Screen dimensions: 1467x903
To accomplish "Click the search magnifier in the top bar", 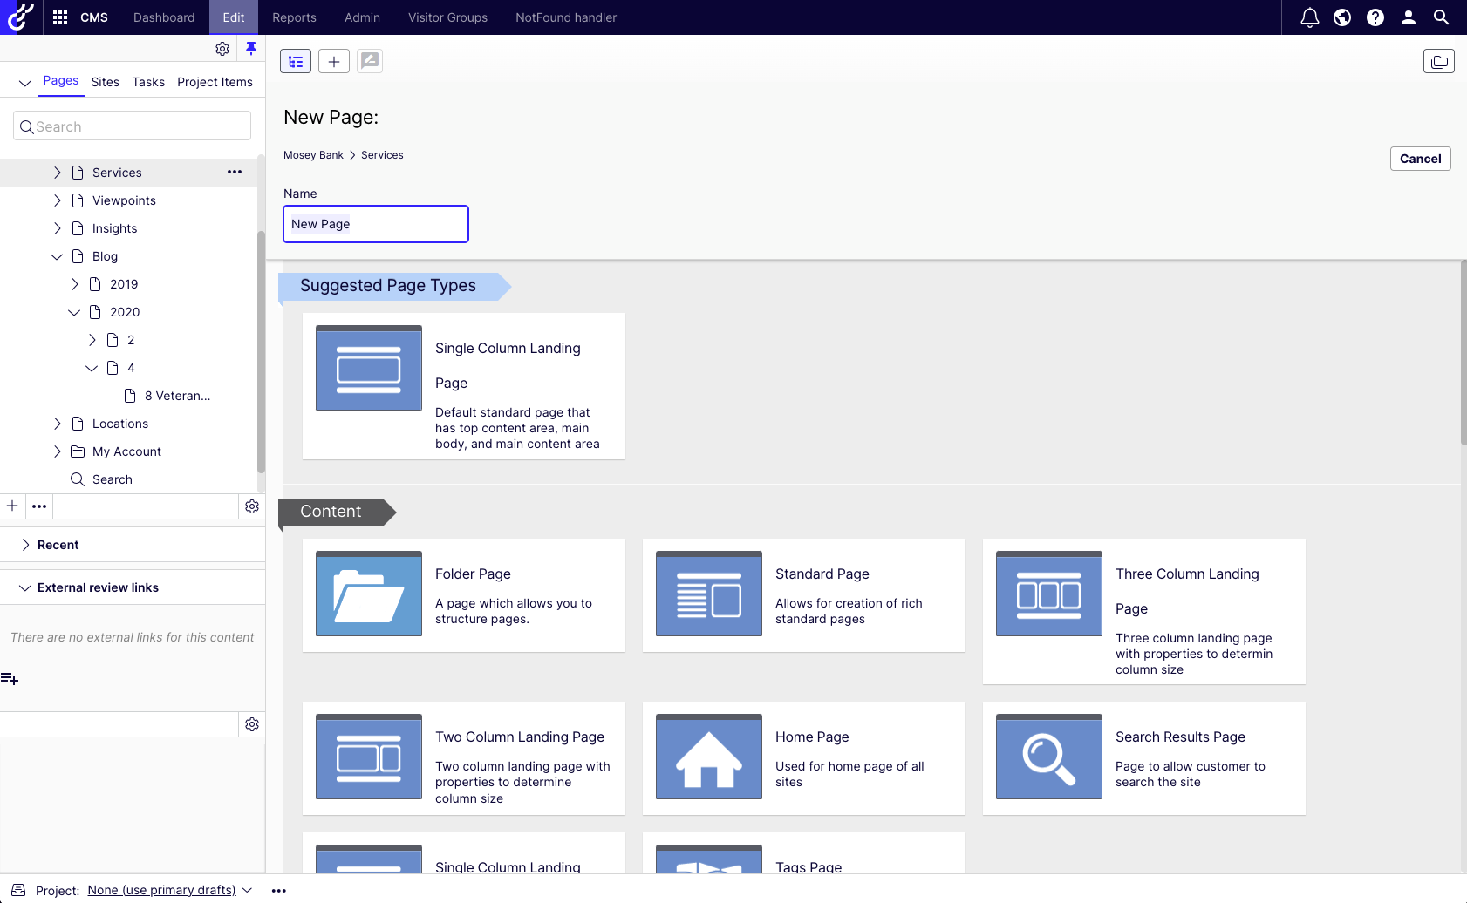I will [x=1441, y=17].
